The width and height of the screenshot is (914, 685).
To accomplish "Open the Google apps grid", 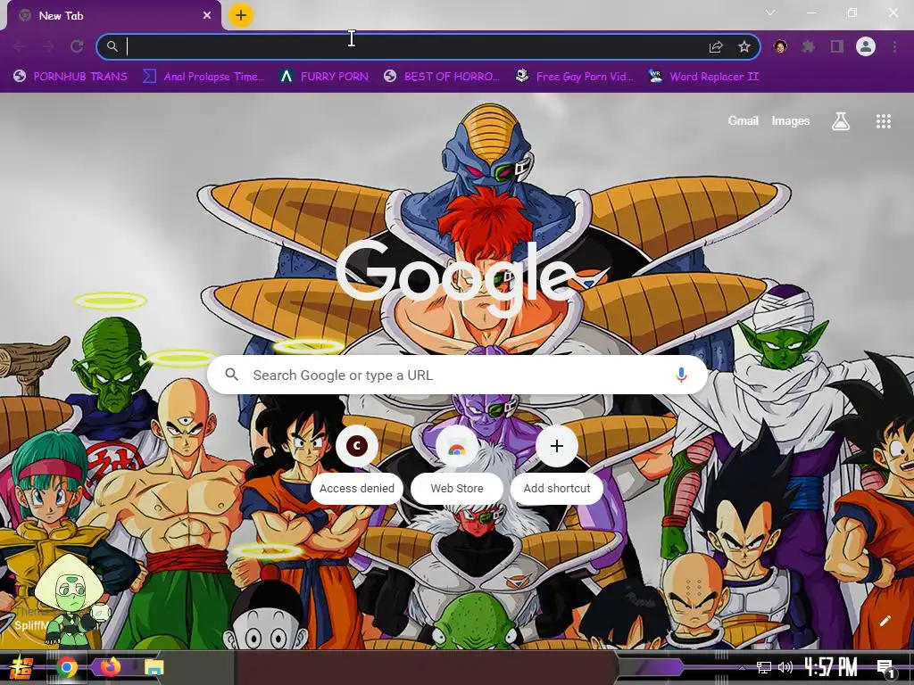I will pyautogui.click(x=883, y=121).
